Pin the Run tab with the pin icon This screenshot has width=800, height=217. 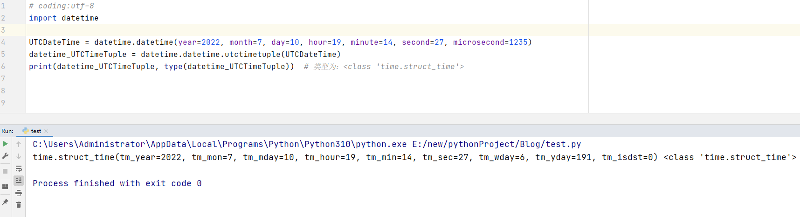[x=5, y=202]
